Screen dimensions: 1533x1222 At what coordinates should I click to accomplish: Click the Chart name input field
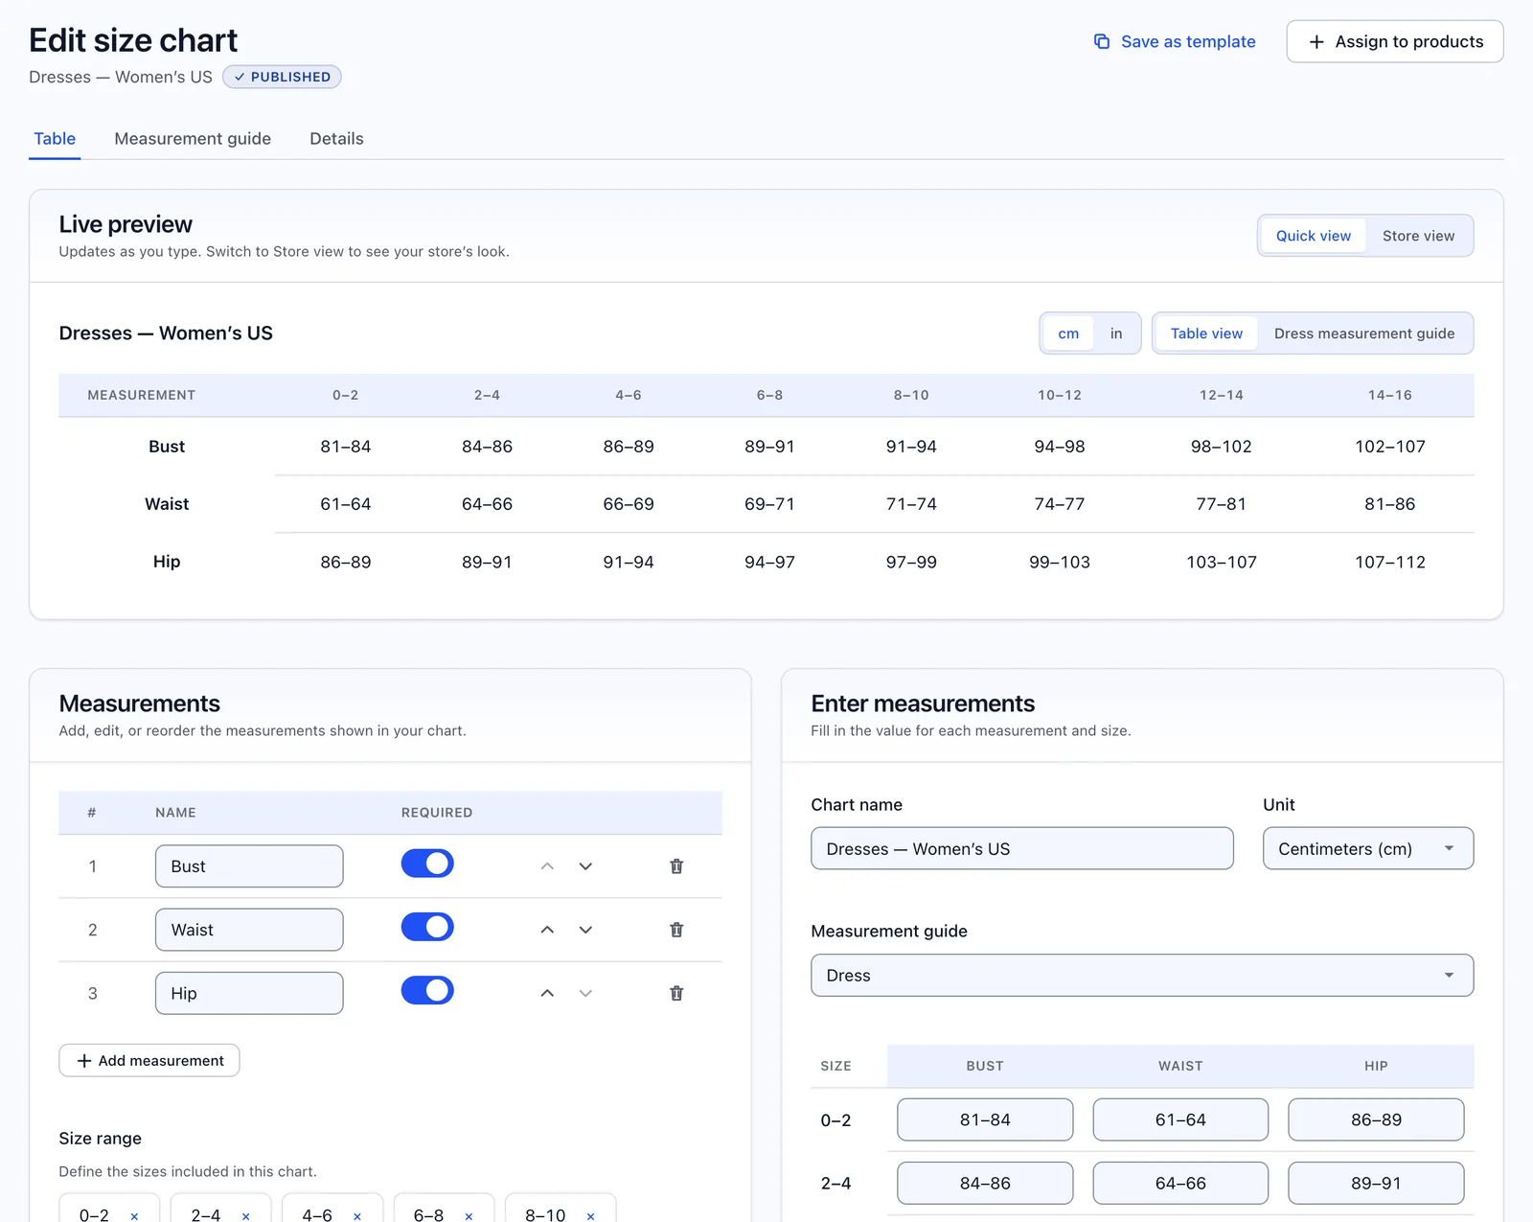coord(1022,848)
